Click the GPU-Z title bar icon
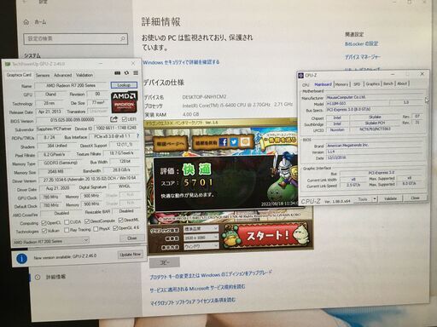437x327 pixels. (x=8, y=64)
